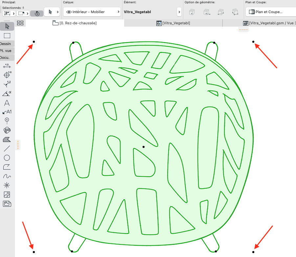Expand the Pt. vue toolbox group
This screenshot has height=257, width=296.
(7, 51)
